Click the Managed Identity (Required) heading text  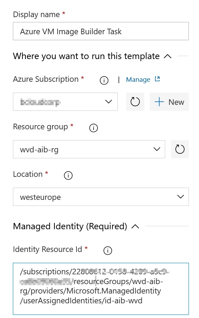70,226
